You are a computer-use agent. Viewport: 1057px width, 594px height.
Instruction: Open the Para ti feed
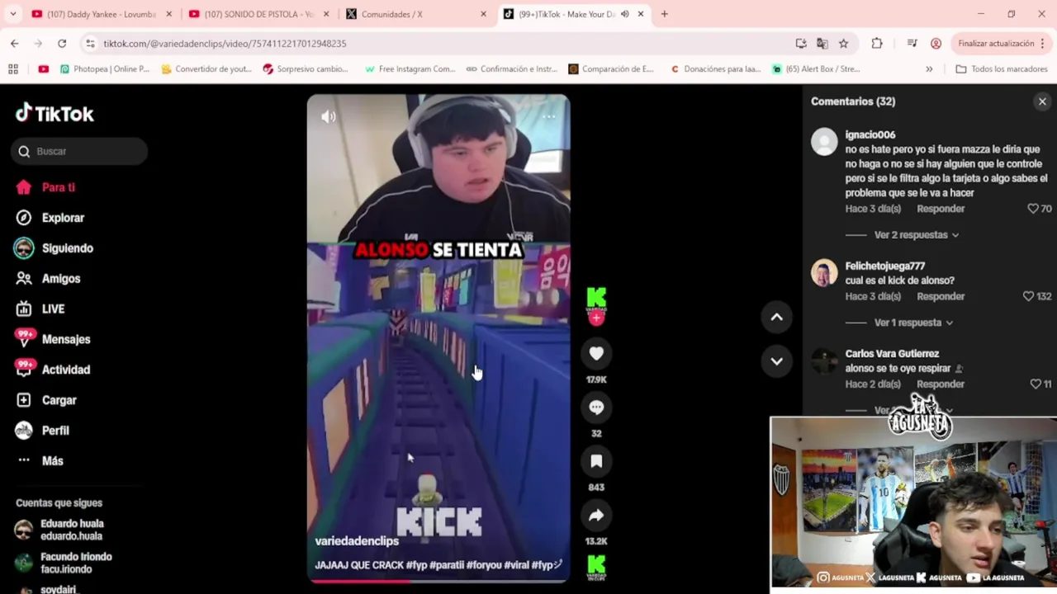tap(45, 187)
